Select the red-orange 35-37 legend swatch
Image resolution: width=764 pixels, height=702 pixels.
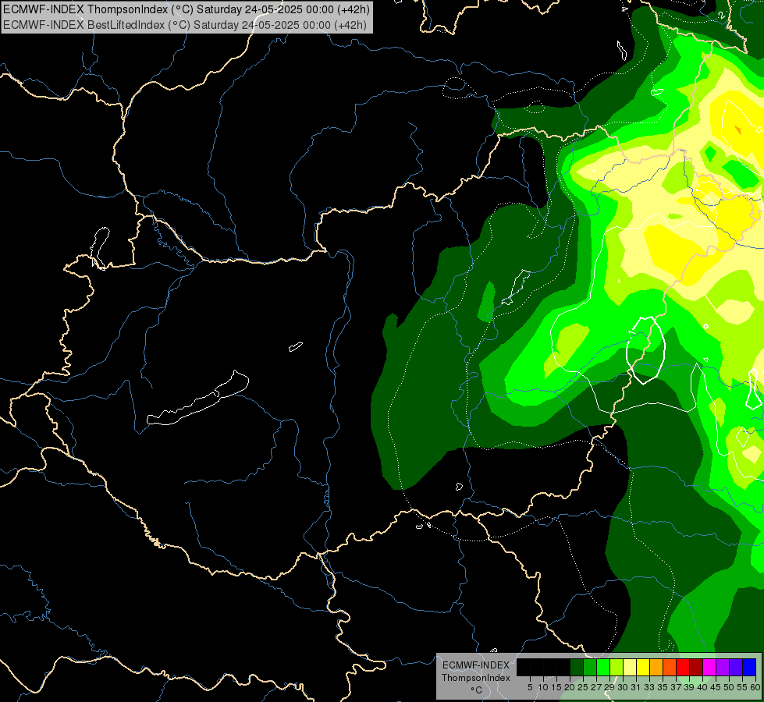670,667
